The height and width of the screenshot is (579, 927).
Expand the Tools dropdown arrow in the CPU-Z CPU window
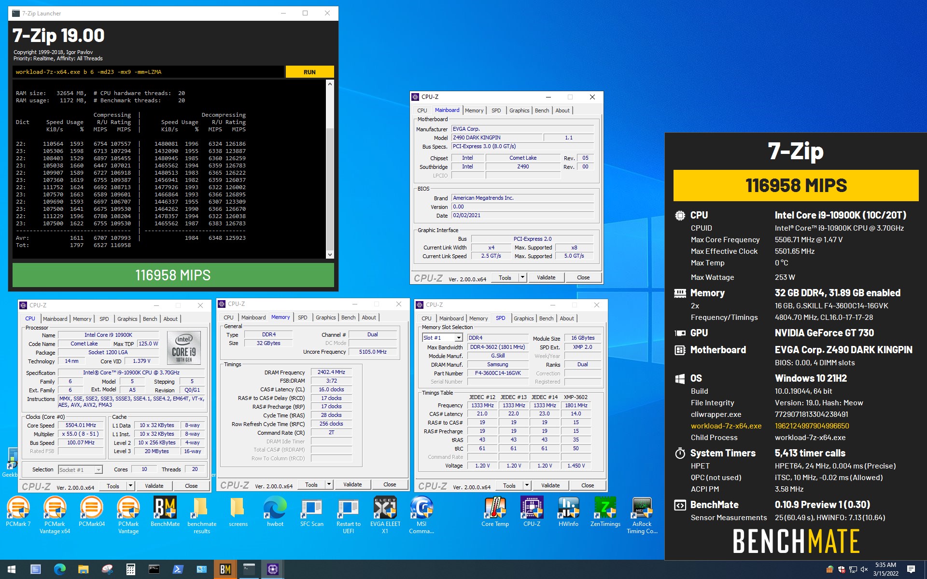coord(130,486)
